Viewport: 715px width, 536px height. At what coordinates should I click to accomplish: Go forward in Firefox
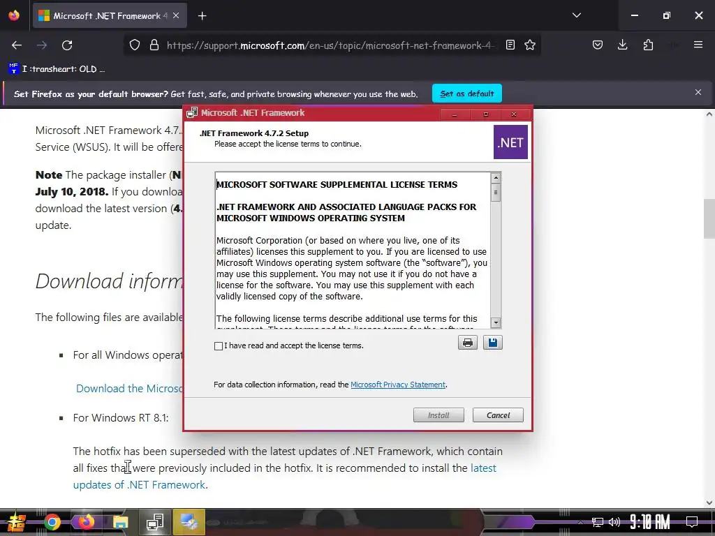tap(42, 45)
